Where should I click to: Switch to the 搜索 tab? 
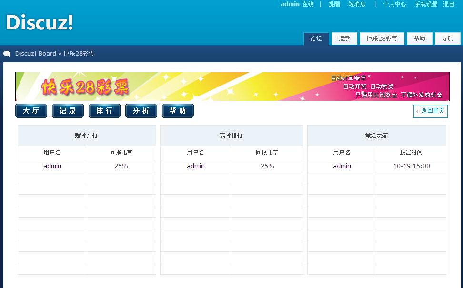click(x=344, y=38)
